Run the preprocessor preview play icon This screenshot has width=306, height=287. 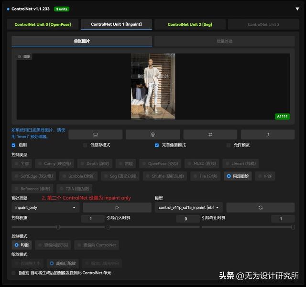(x=117, y=208)
